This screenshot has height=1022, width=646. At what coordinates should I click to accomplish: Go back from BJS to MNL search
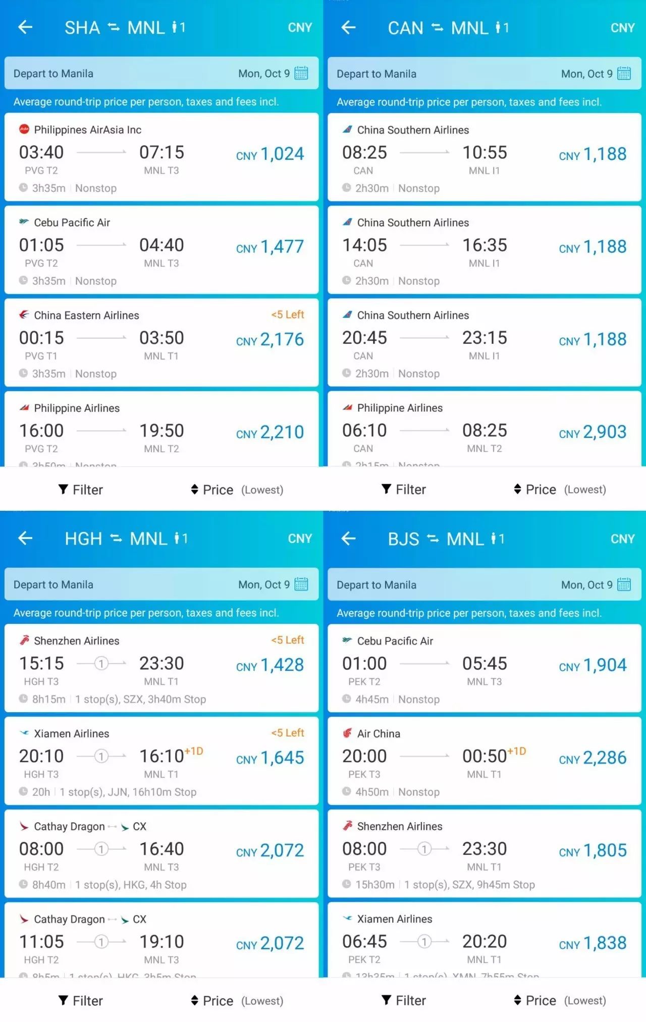click(348, 539)
